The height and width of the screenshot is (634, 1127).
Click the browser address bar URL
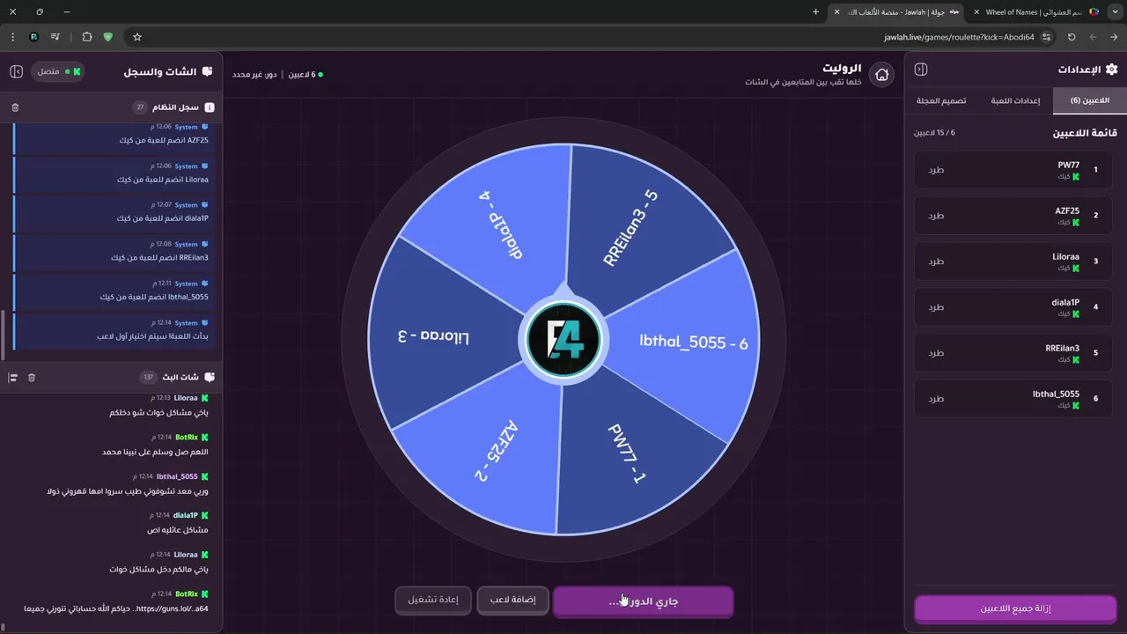click(x=959, y=37)
